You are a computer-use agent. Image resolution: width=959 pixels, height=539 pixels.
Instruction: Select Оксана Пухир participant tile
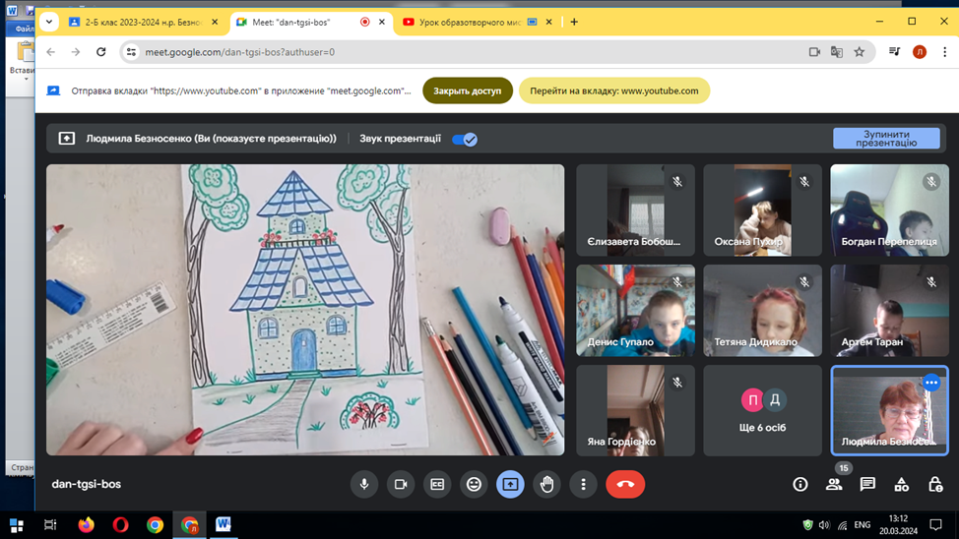point(763,210)
